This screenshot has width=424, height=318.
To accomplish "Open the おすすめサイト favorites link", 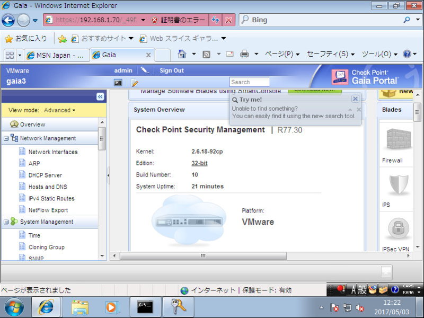I will point(102,39).
